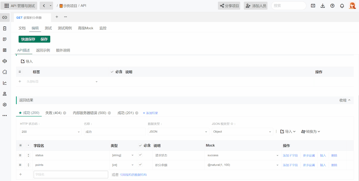Open the help question mark icon

click(332, 6)
